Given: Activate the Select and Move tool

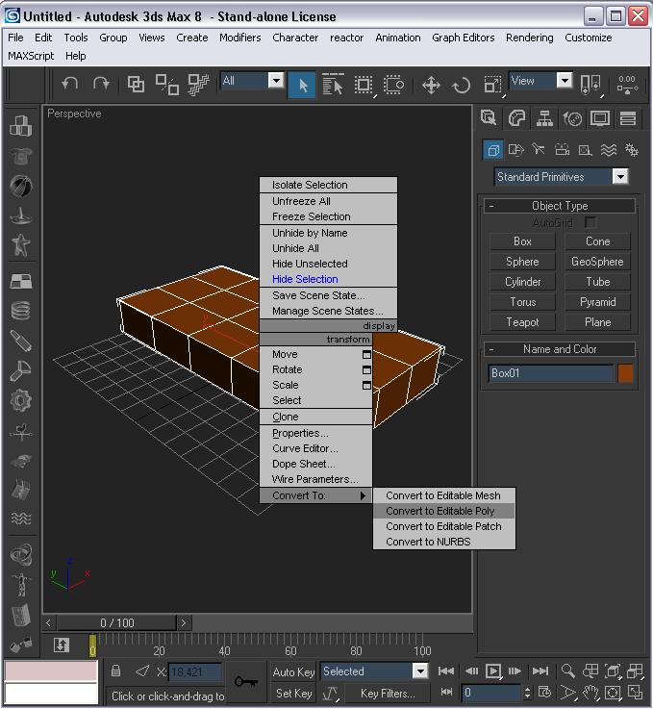Looking at the screenshot, I should pos(431,85).
